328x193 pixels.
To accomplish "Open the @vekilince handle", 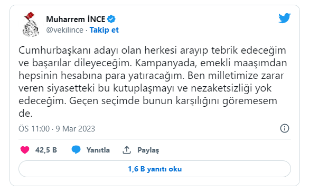I will (x=64, y=30).
